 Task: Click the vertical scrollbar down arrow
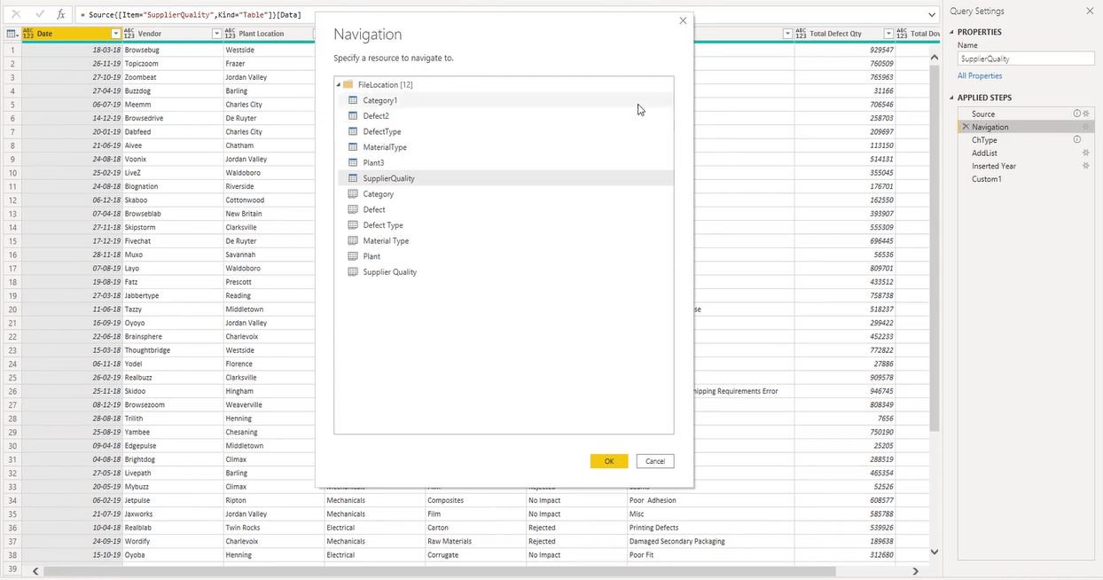(934, 552)
